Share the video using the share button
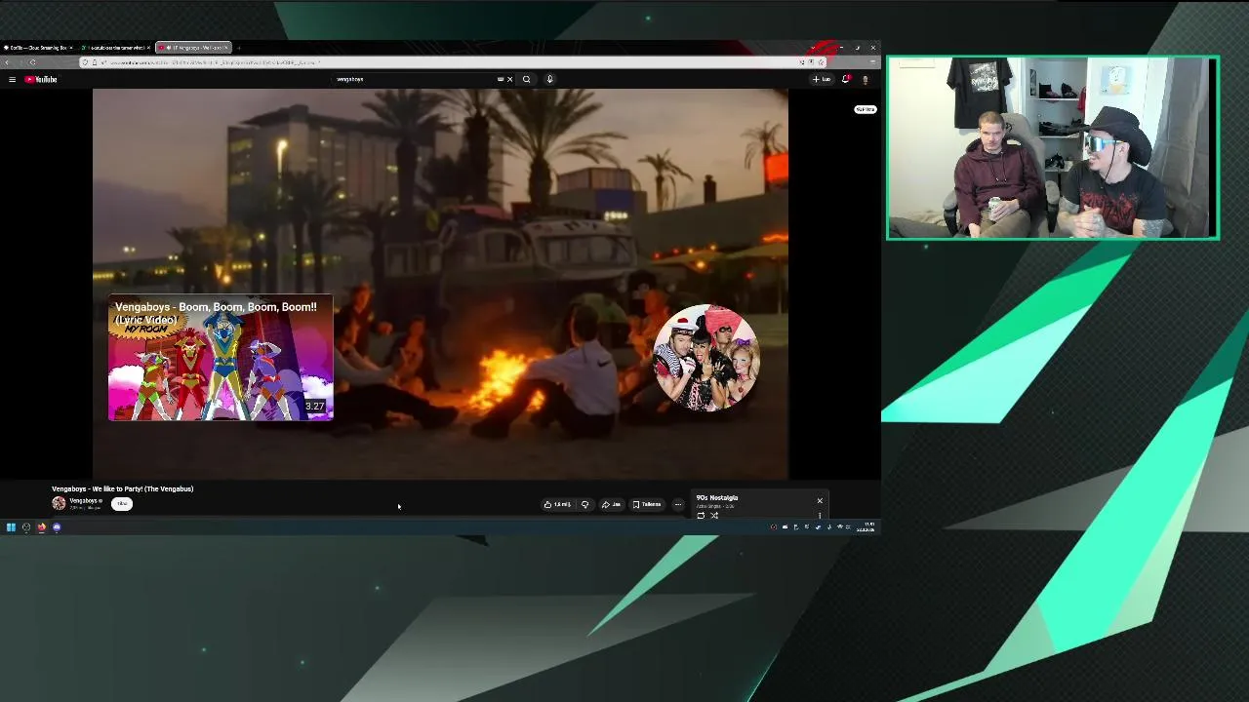1249x702 pixels. [611, 504]
